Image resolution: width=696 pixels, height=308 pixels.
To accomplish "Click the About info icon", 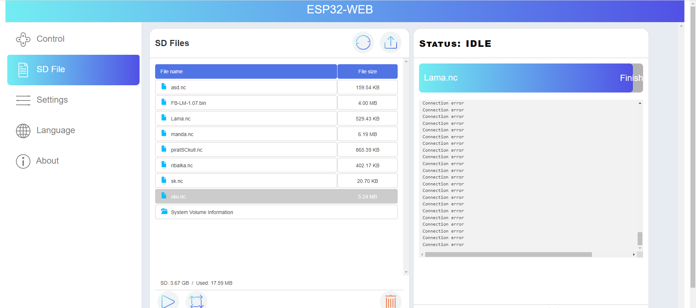I will [23, 161].
